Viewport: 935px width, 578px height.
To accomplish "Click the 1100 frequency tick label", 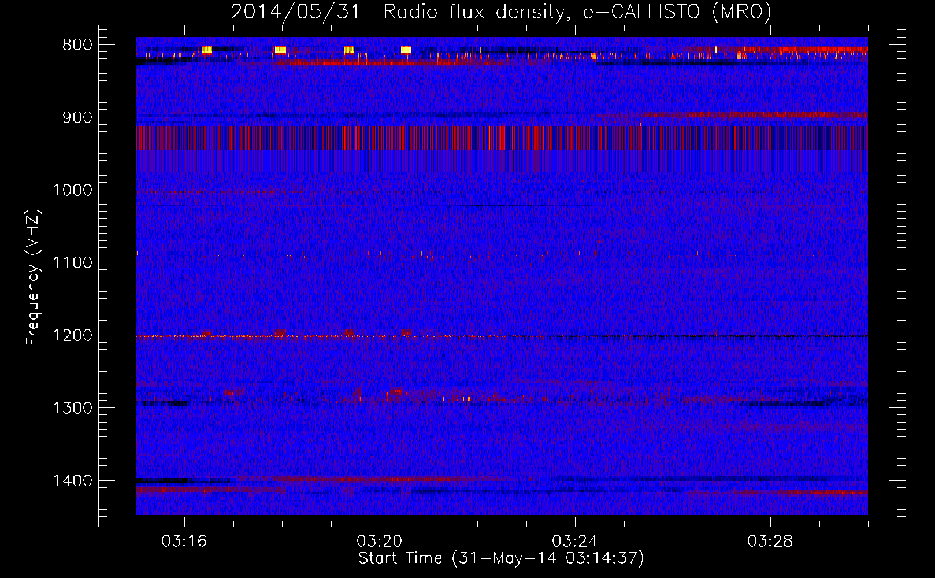I will 72,263.
